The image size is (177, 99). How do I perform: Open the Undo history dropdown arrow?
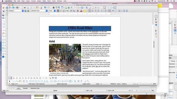(x=47, y=8)
